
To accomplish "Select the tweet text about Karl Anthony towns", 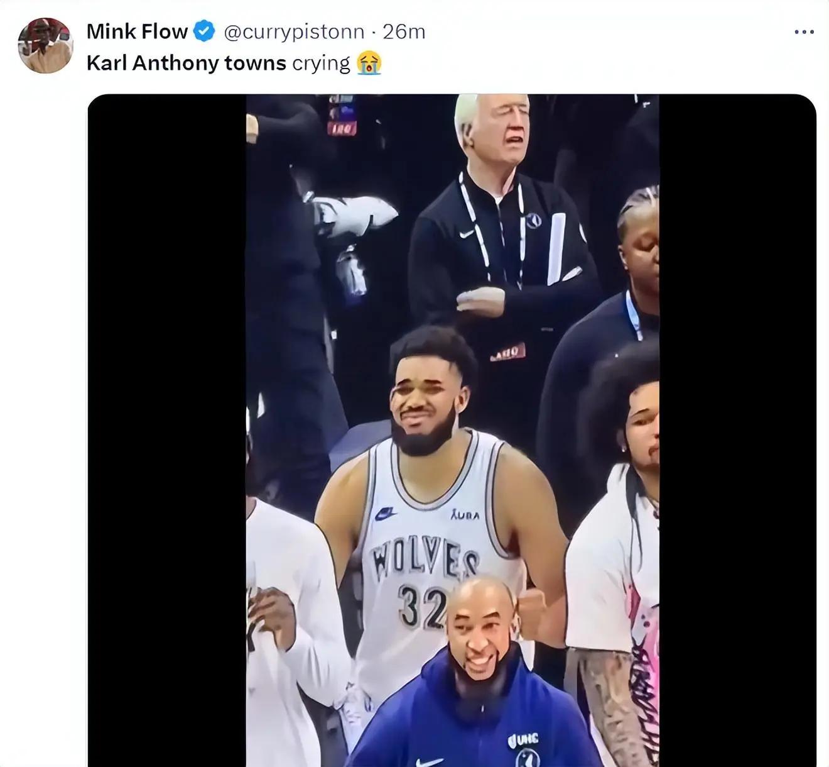I will (219, 63).
